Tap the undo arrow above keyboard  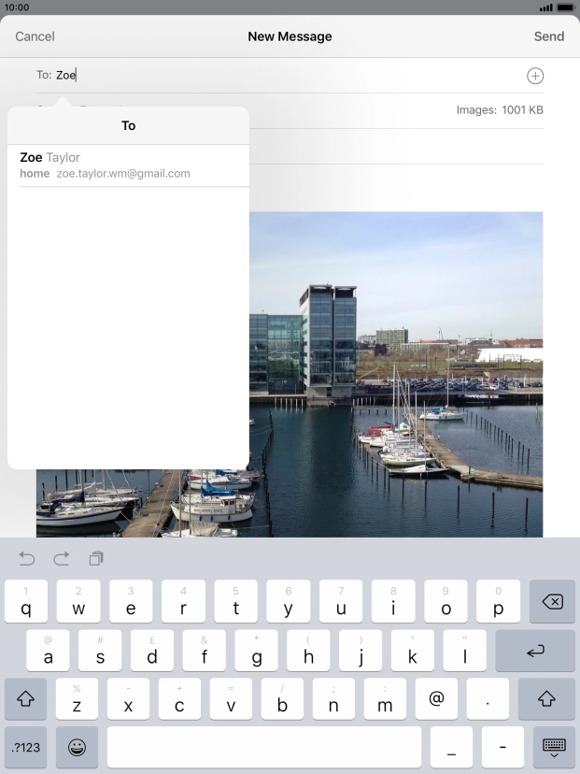point(27,559)
